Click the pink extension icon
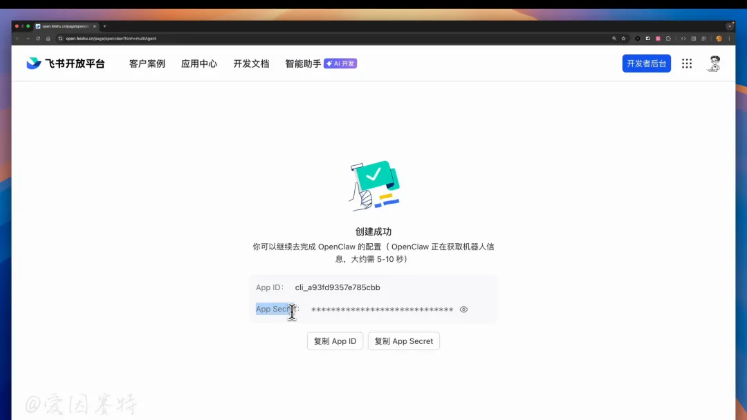The height and width of the screenshot is (420, 747). (658, 39)
